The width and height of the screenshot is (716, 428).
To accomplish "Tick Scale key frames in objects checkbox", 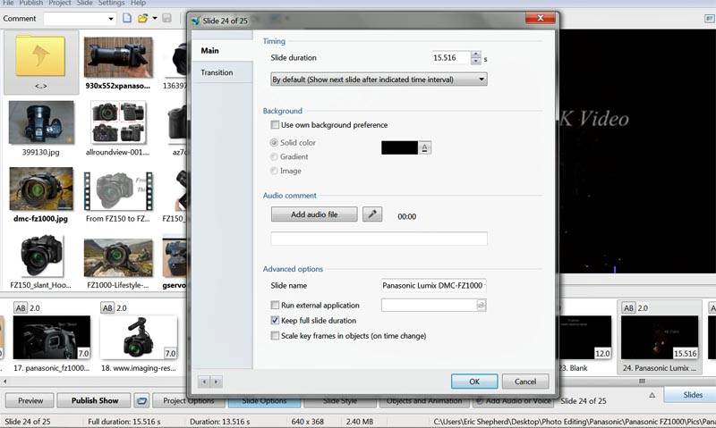I will [x=276, y=336].
